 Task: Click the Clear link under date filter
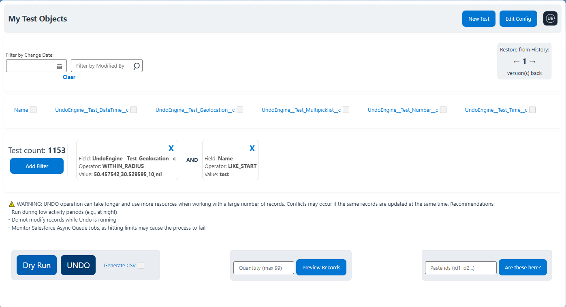point(69,77)
